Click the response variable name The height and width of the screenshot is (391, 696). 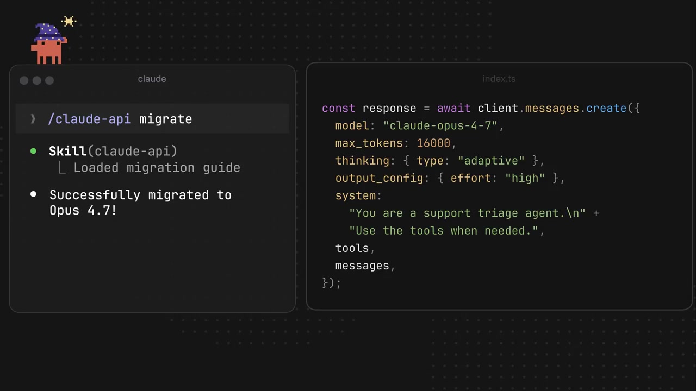(x=389, y=109)
